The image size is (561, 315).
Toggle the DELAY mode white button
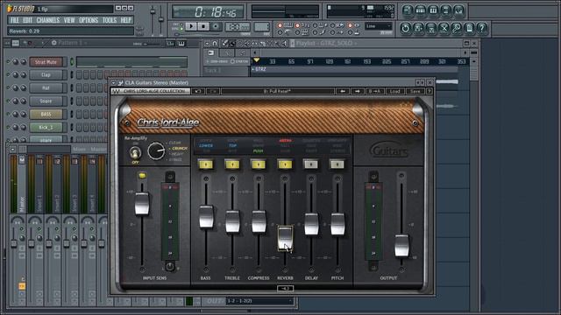point(311,164)
